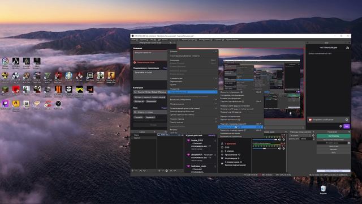Open scene transition type dropdown
The height and width of the screenshot is (204, 362).
pos(300,135)
